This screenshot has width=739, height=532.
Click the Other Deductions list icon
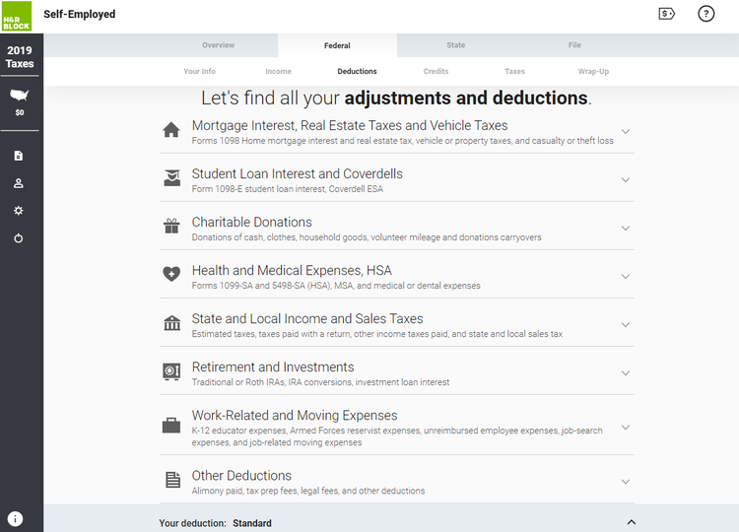point(172,481)
